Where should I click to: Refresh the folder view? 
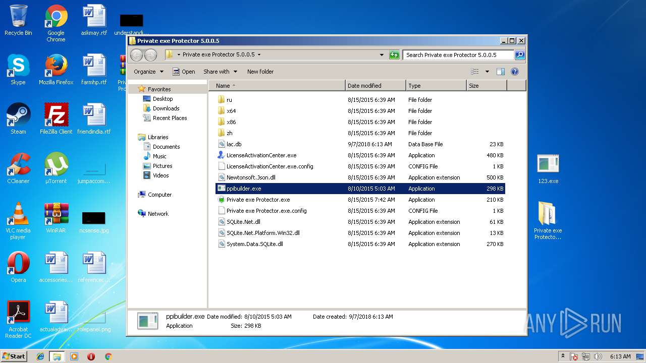[394, 55]
